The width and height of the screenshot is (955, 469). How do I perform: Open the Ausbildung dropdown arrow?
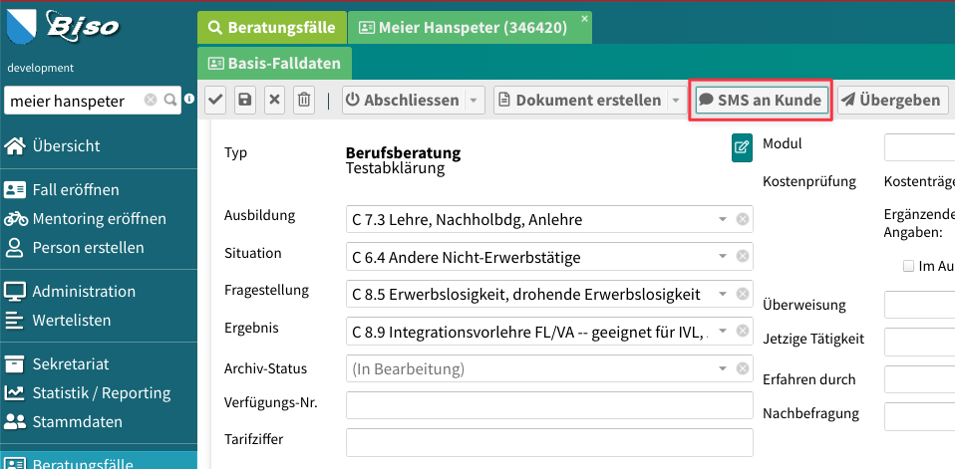tap(723, 219)
